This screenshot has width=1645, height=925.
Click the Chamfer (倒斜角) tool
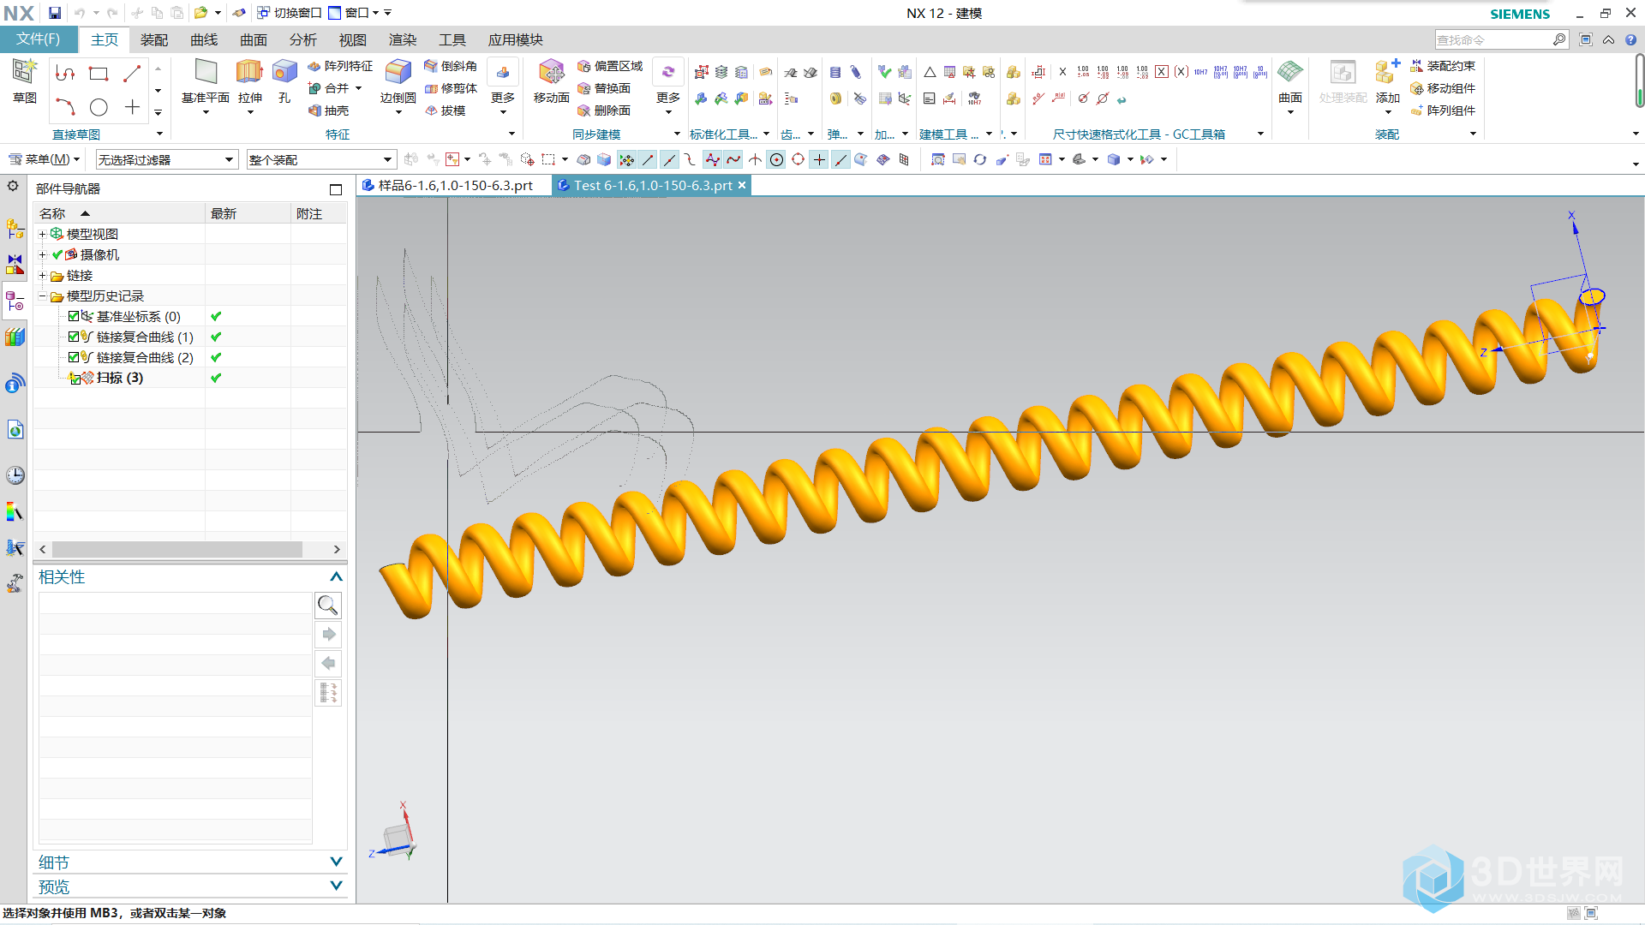451,66
